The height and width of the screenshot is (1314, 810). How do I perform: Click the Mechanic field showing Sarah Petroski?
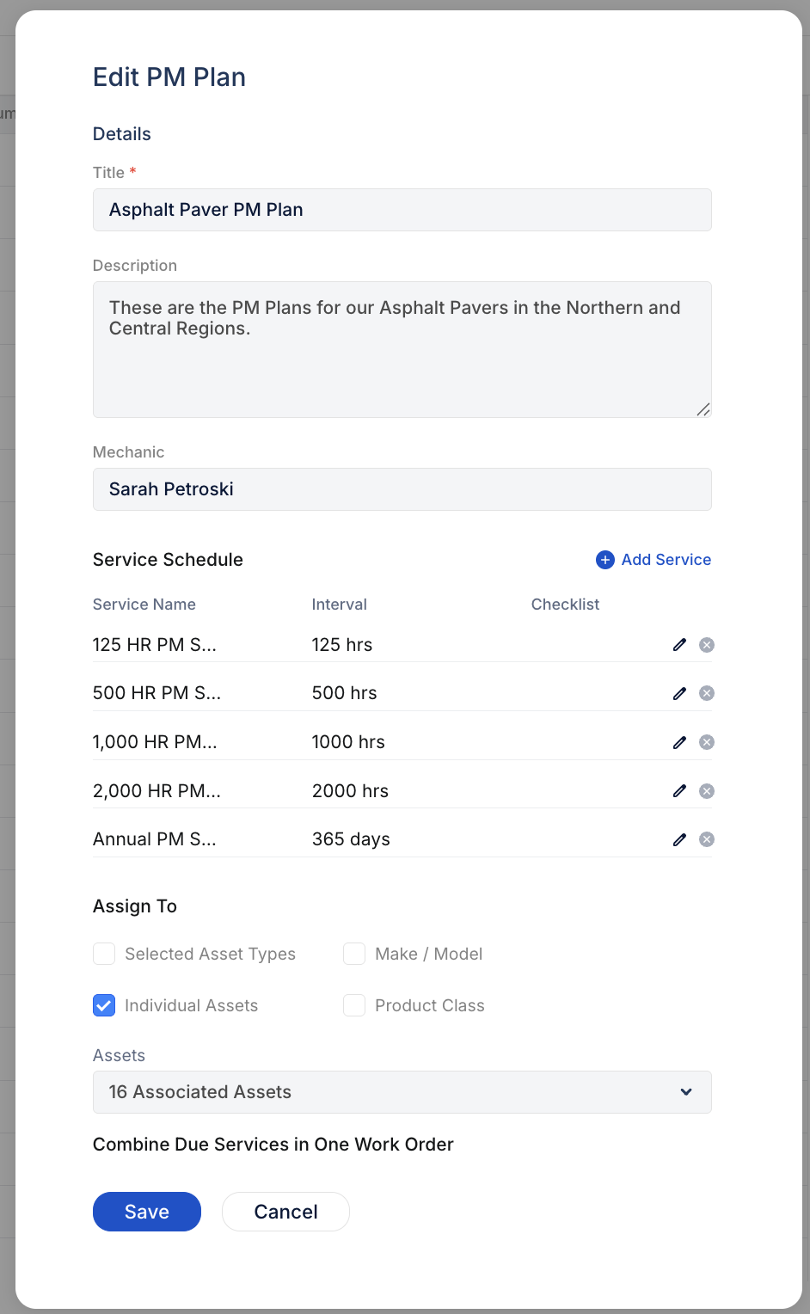click(402, 488)
